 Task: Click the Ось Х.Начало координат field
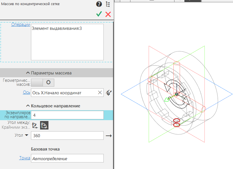(67, 93)
